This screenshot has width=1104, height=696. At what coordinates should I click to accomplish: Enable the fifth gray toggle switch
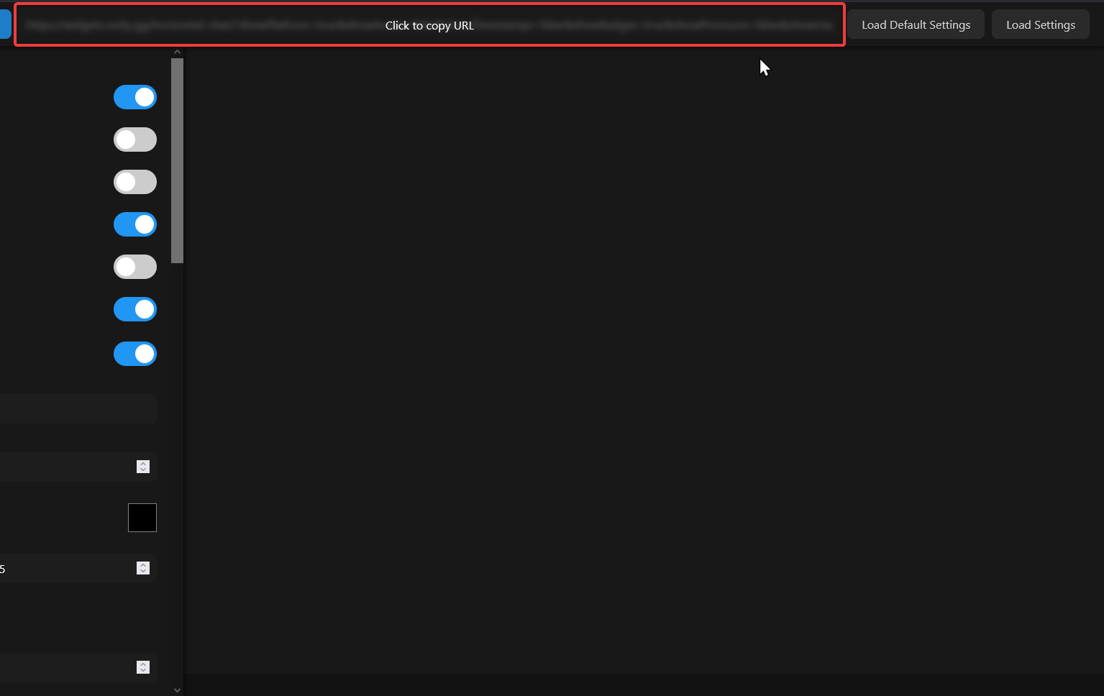point(135,267)
